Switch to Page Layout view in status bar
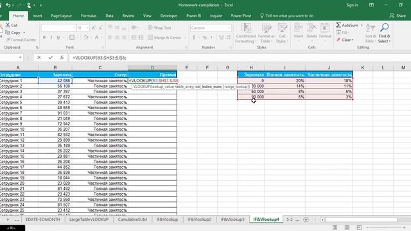 347,227
